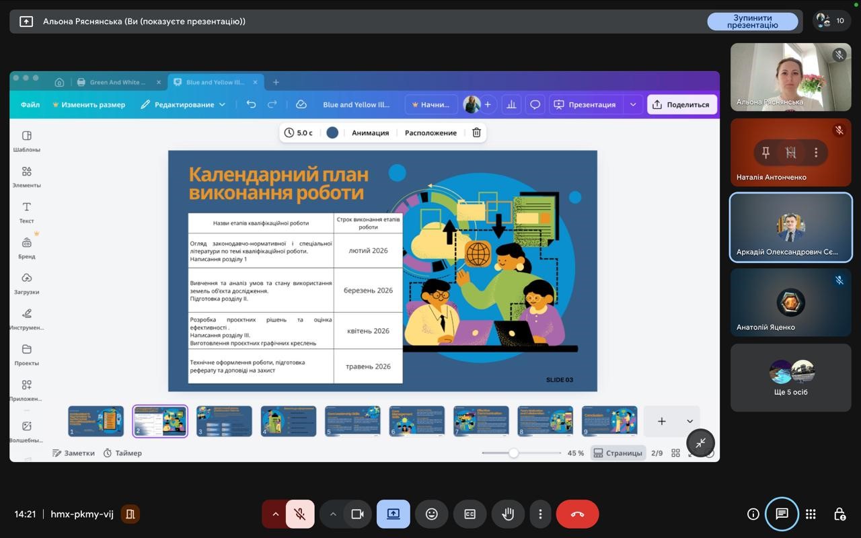Toggle closed captions

coord(470,514)
